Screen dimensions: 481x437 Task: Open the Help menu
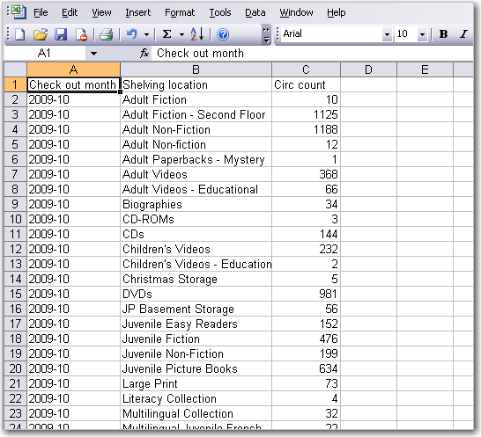337,12
